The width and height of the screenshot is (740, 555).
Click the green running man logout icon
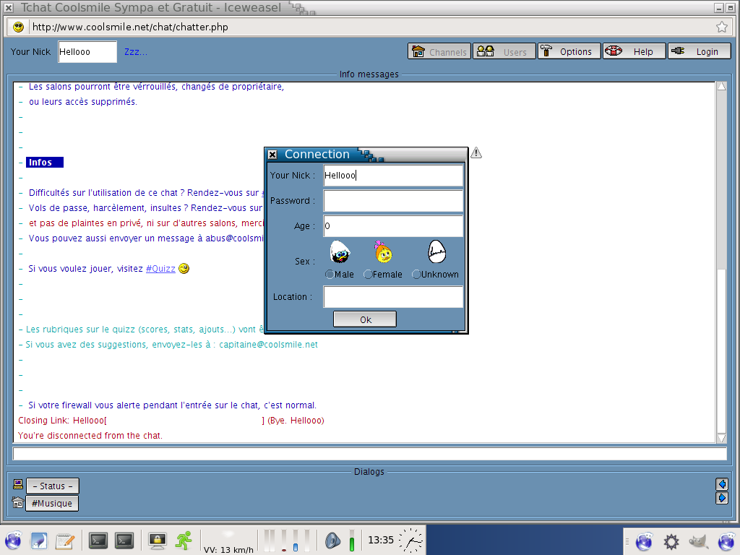(184, 541)
